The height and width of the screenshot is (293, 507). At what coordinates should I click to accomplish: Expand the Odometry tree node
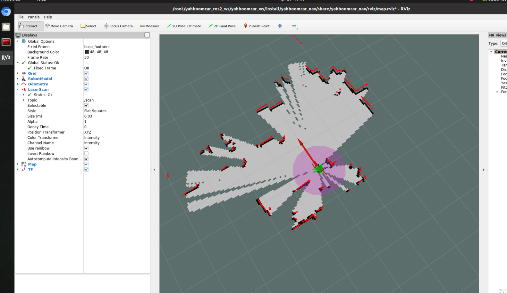(18, 84)
